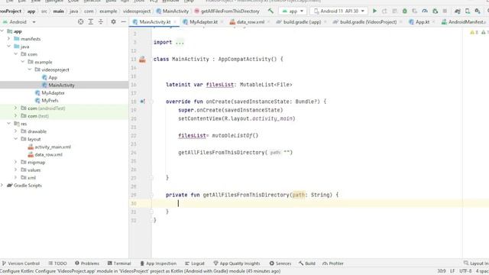Start debugging with the green bug icon
Viewport: 489px width, 275px height.
point(404,11)
